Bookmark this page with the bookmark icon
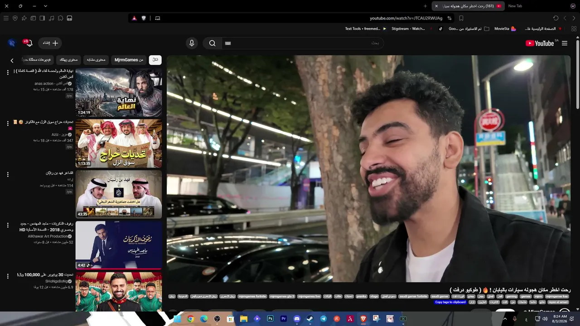Image resolution: width=580 pixels, height=326 pixels. pos(461,18)
